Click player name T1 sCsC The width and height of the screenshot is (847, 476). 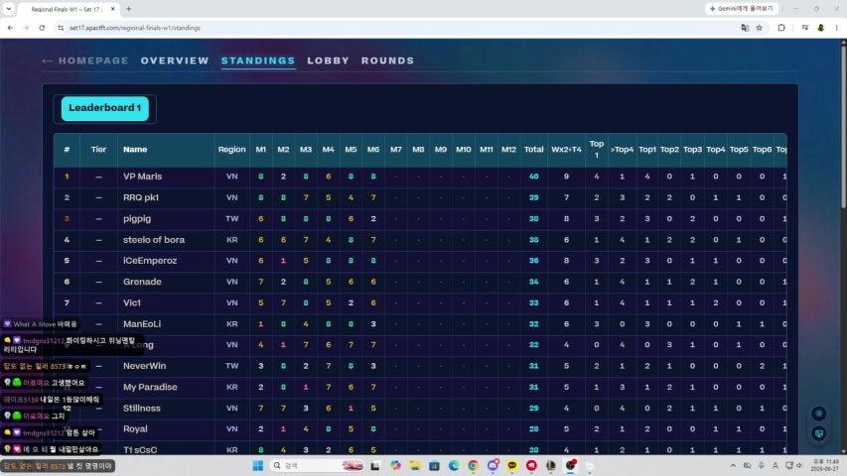click(140, 450)
